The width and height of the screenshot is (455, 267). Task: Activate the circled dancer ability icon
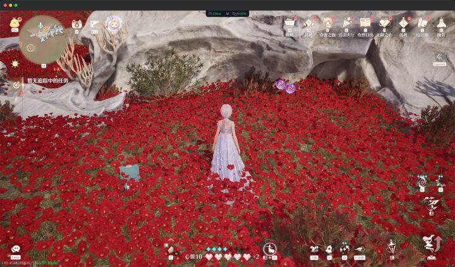point(270,249)
